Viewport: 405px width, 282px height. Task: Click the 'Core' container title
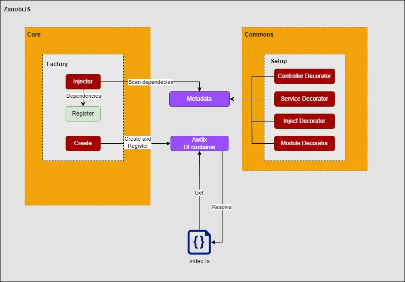coord(34,35)
